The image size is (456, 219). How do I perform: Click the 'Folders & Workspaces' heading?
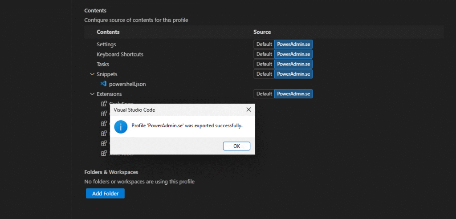click(111, 172)
